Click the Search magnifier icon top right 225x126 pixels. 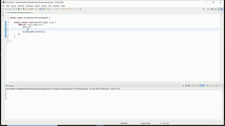click(x=204, y=9)
